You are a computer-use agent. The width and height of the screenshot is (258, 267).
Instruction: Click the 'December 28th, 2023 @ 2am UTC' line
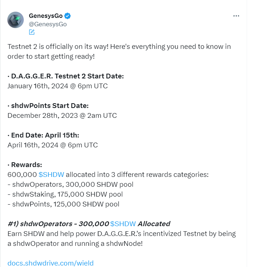click(62, 116)
